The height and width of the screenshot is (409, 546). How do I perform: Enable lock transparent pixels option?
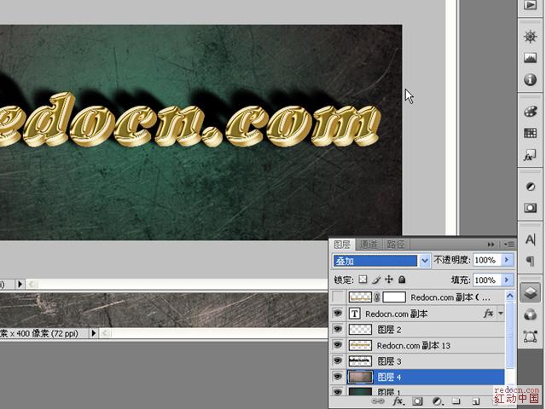[x=363, y=279]
